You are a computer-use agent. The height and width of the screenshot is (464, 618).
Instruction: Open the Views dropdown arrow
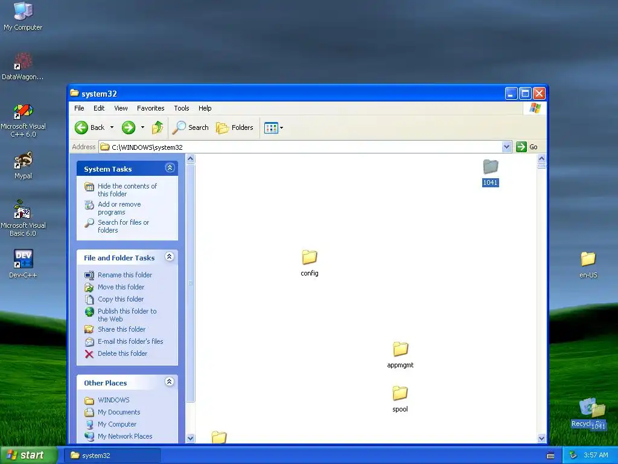click(x=281, y=128)
